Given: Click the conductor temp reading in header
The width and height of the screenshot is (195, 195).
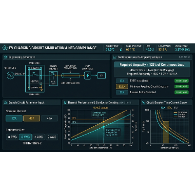Looking at the screenshot, I should [130, 50].
